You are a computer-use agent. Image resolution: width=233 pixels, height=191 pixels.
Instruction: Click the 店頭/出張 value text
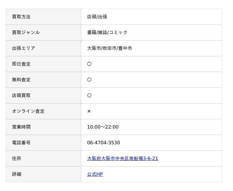(97, 17)
